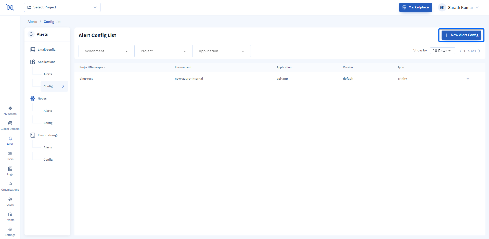The height and width of the screenshot is (239, 489).
Task: Change the 10 Rows page size
Action: click(442, 51)
